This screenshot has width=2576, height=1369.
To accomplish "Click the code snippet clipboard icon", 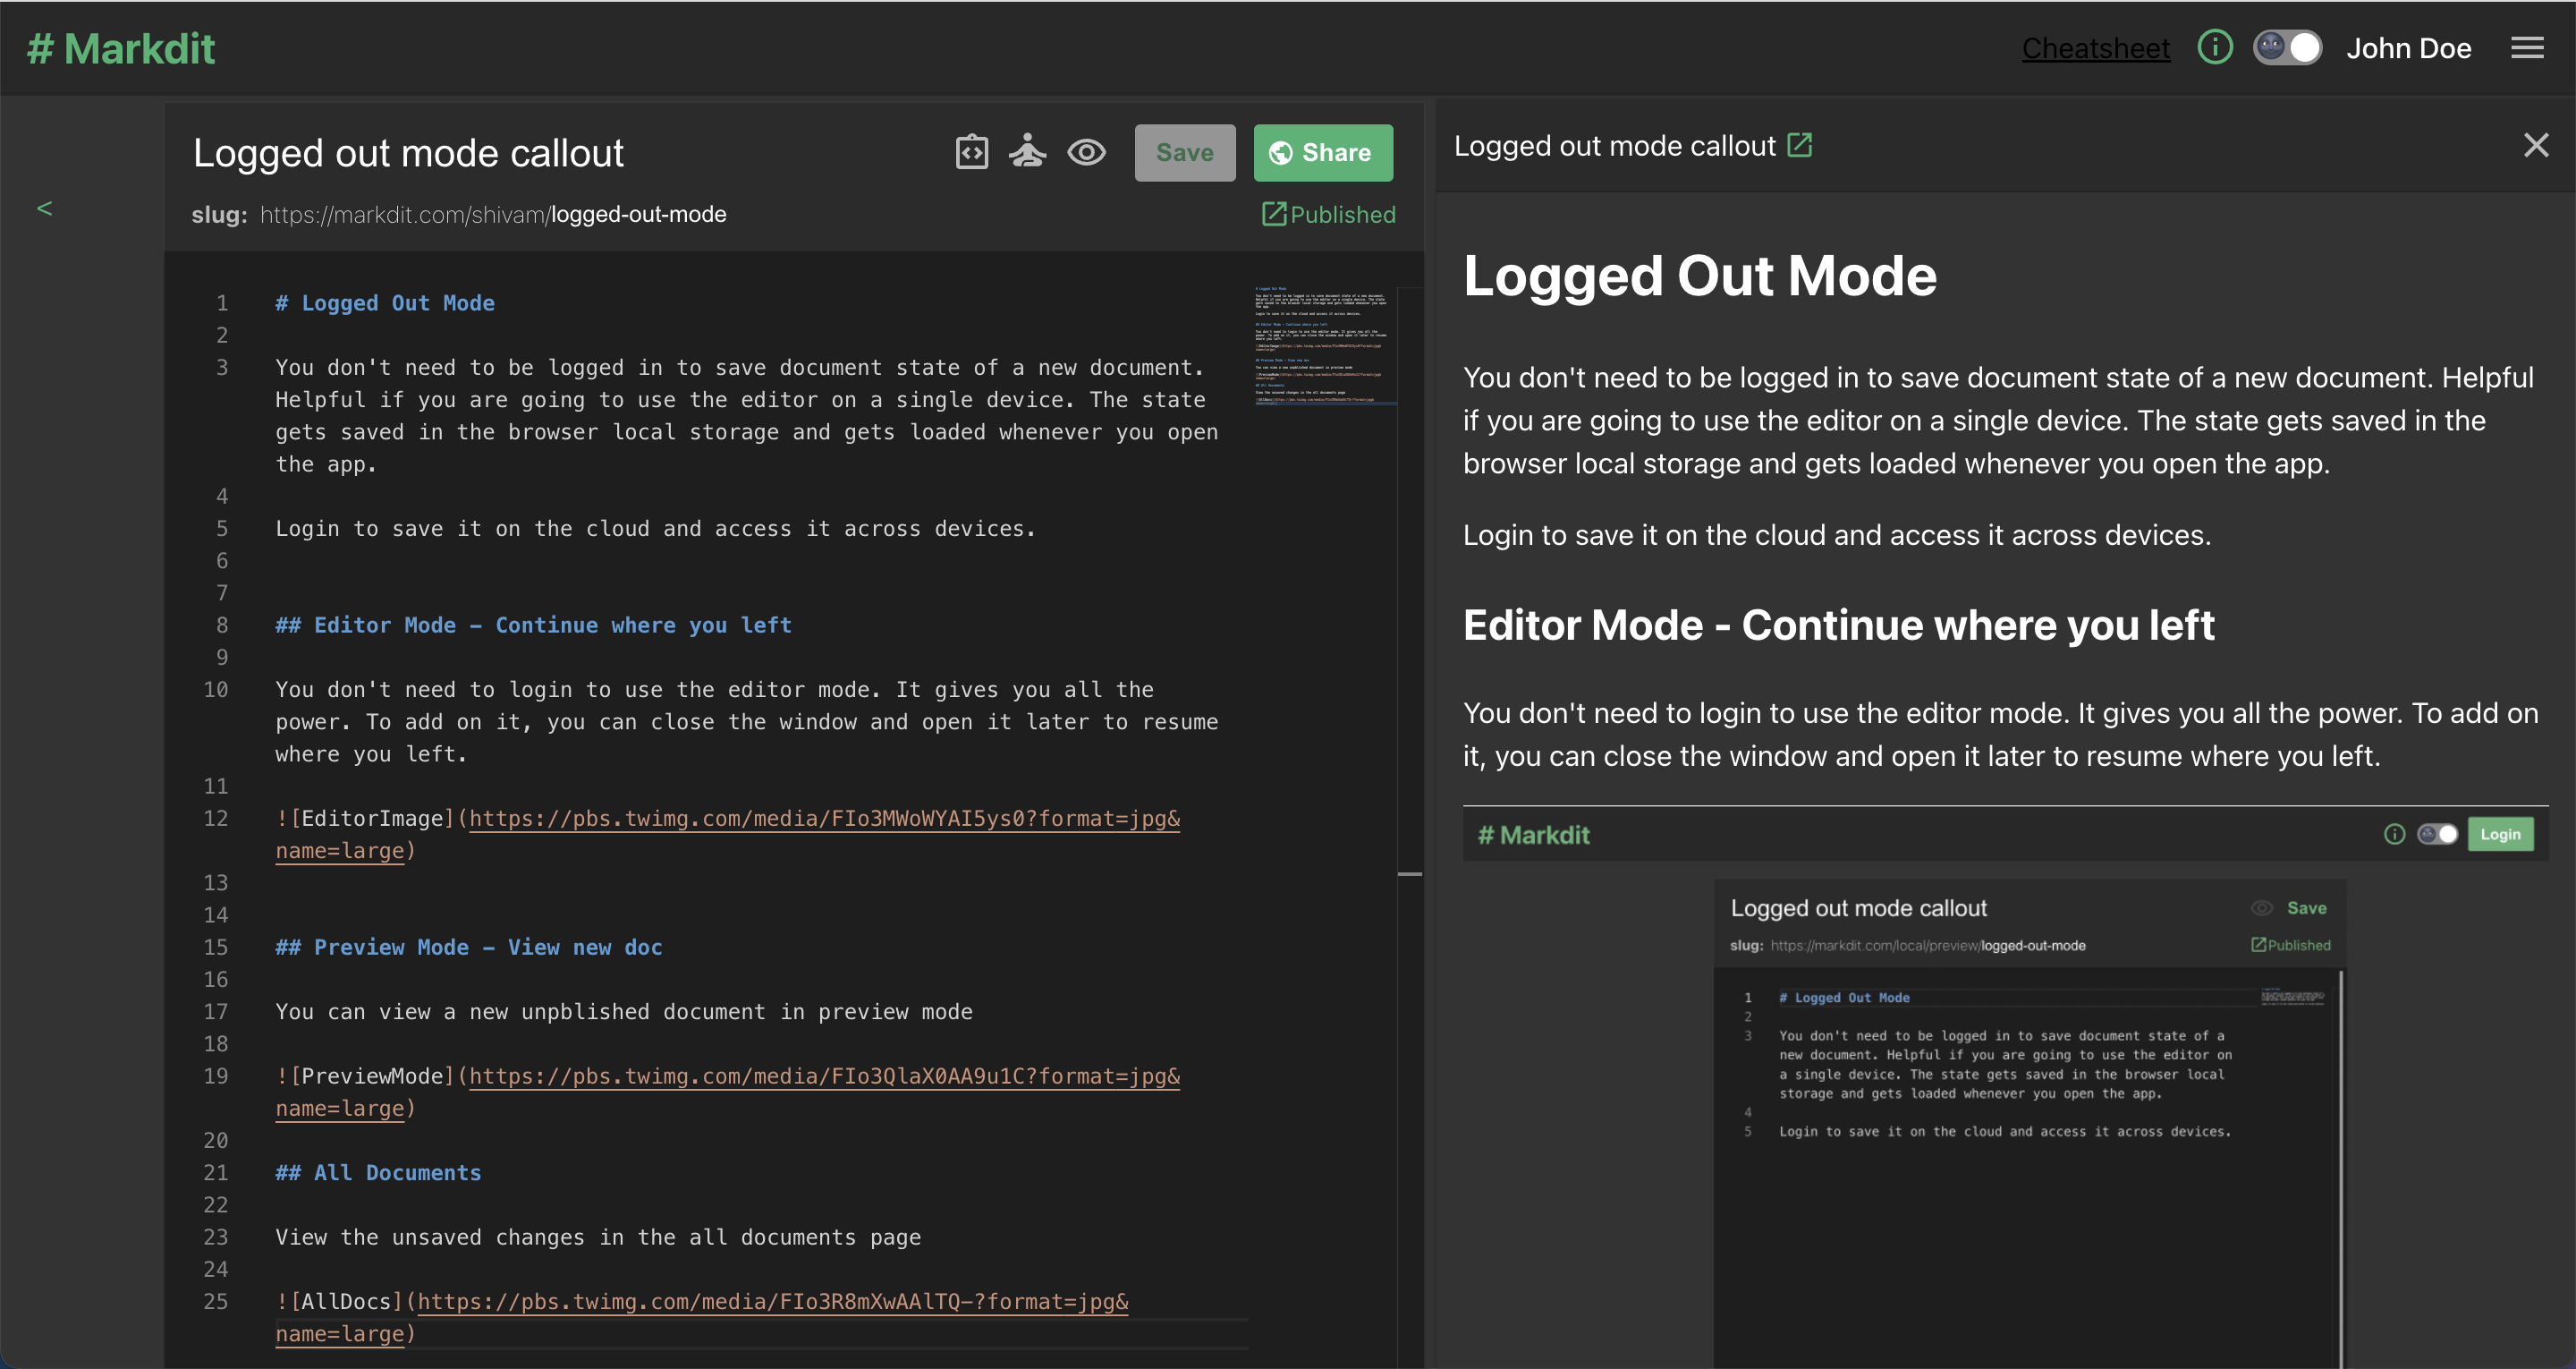I will (x=971, y=152).
